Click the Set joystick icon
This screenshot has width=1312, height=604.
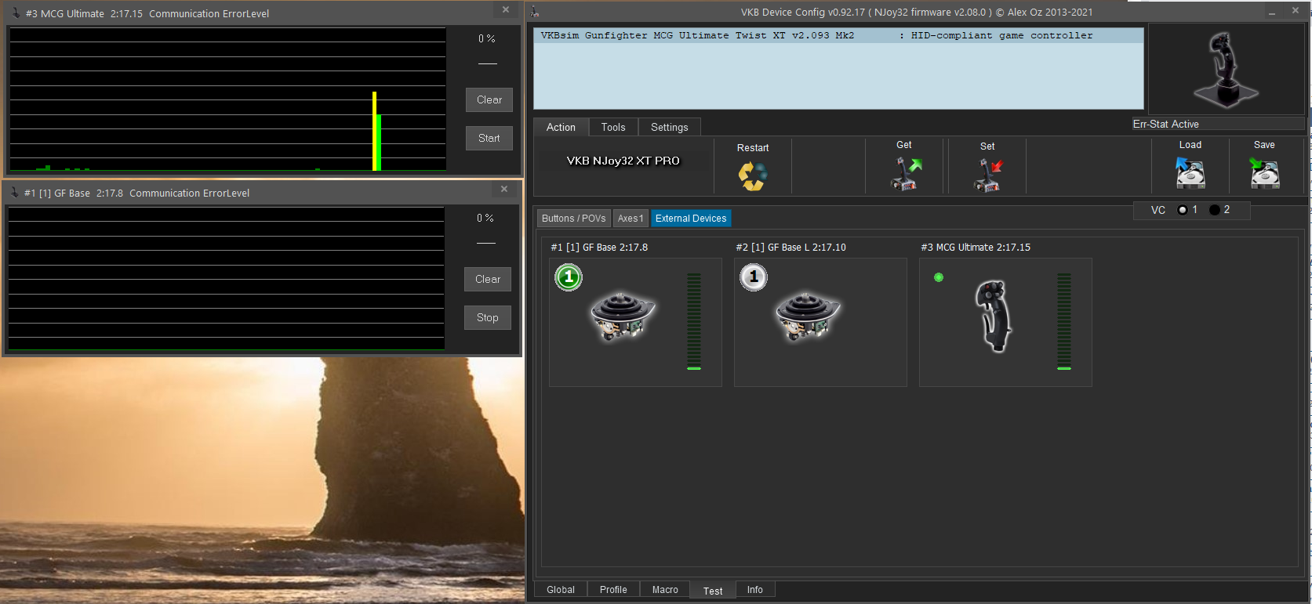(x=987, y=175)
